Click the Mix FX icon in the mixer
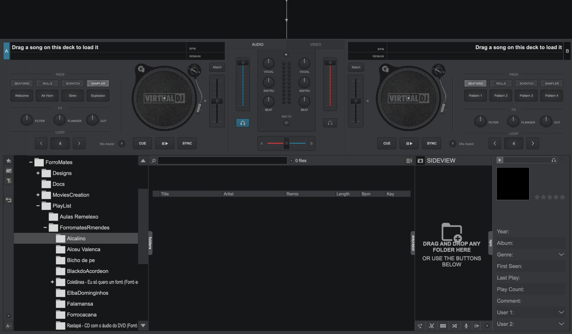Screen dimensions: 572x334 (x=286, y=123)
